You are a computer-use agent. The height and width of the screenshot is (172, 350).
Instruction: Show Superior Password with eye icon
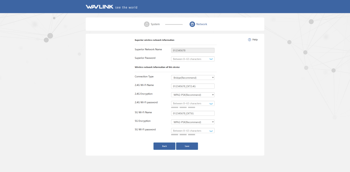click(211, 59)
